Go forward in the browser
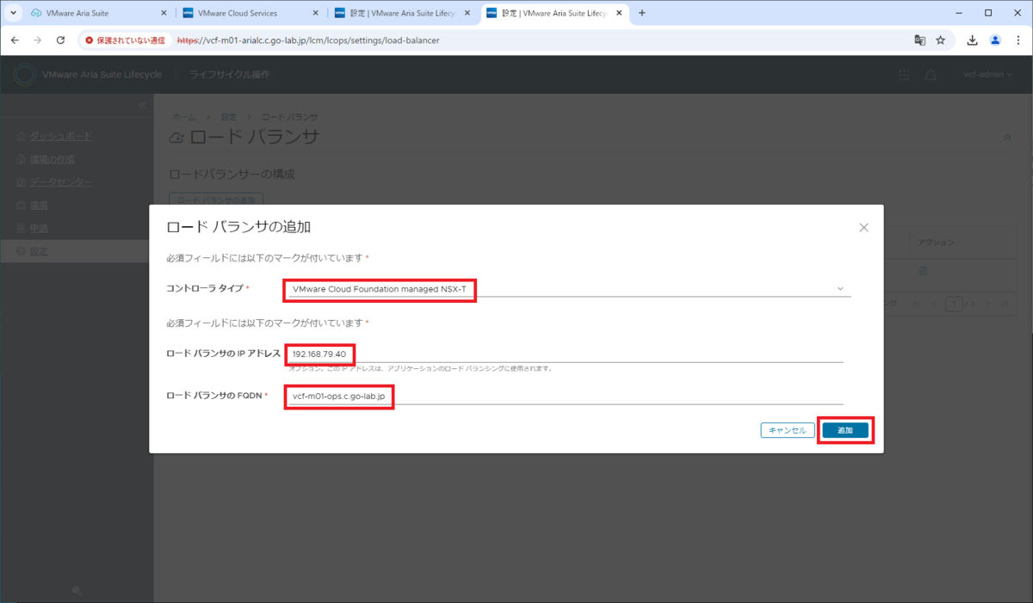 [x=37, y=40]
